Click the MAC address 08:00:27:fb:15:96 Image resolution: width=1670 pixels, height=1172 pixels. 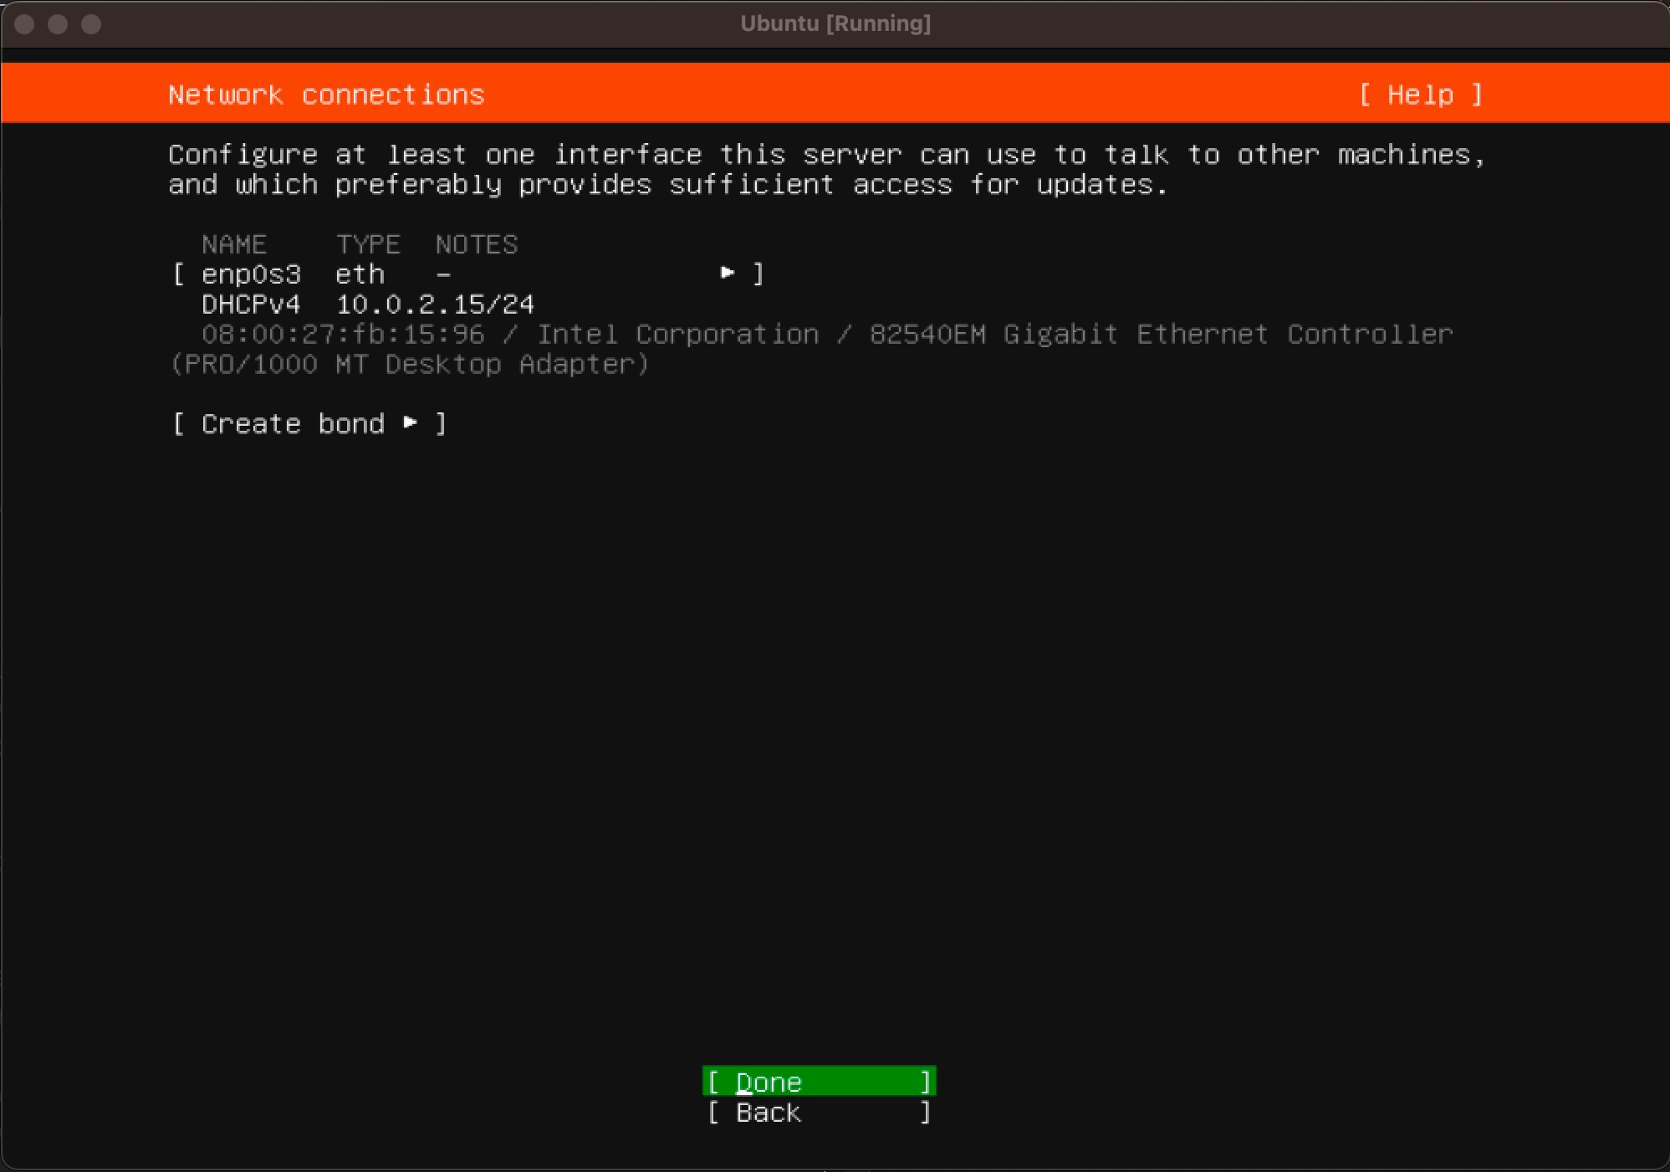(x=343, y=335)
